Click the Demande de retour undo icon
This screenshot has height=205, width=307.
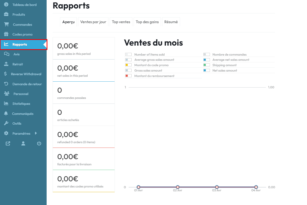6,84
